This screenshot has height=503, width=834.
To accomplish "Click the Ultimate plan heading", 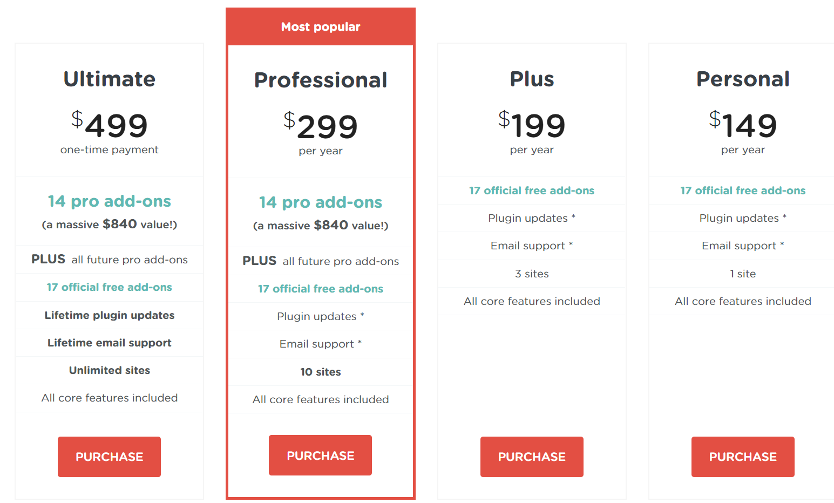I will tap(109, 79).
